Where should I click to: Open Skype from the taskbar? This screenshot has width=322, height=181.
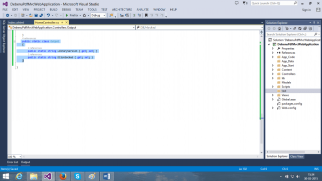click(x=77, y=176)
